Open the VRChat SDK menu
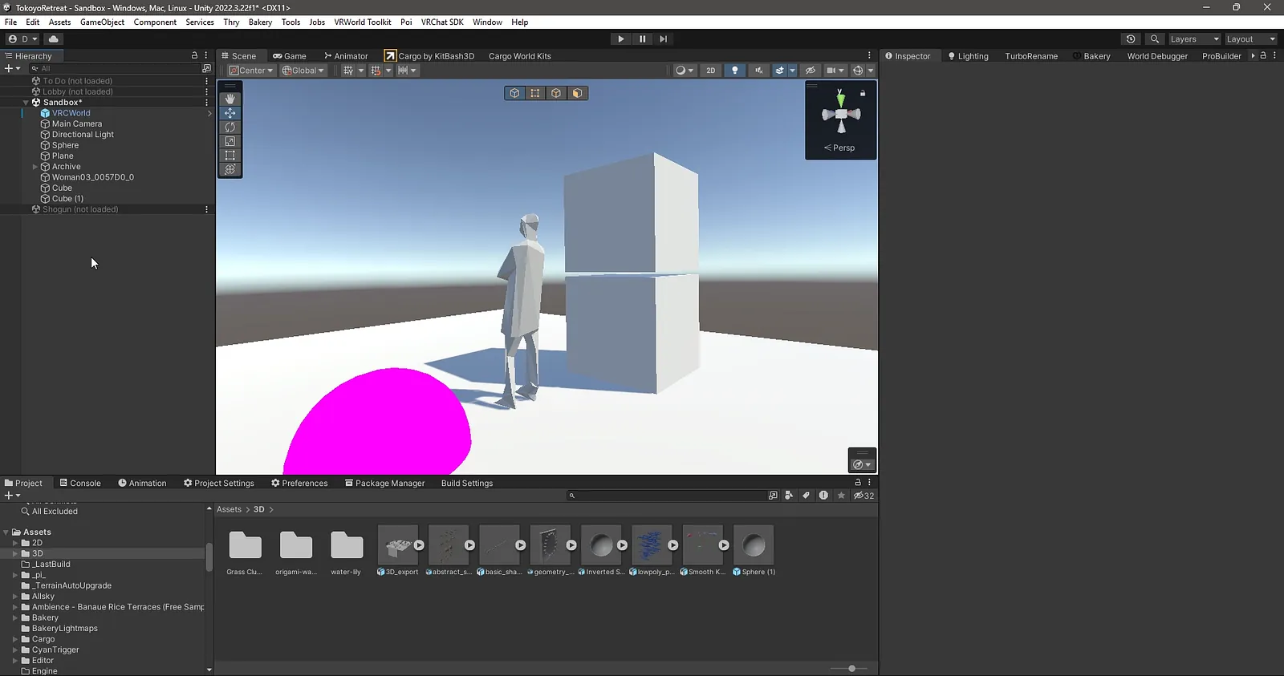 click(x=442, y=22)
